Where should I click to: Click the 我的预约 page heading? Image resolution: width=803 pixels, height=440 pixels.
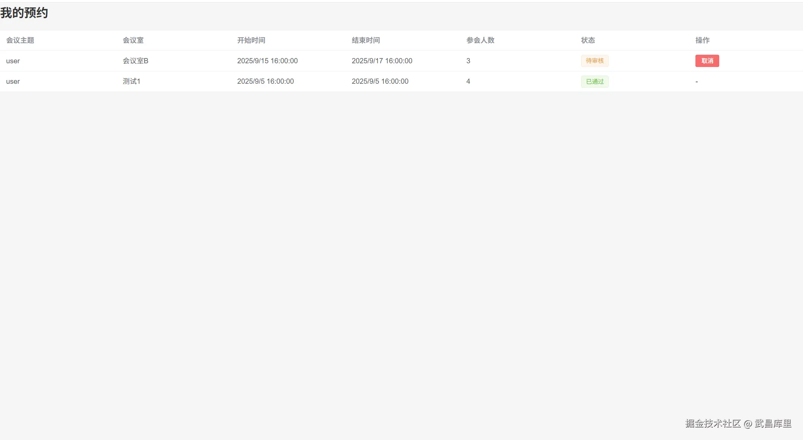(24, 13)
